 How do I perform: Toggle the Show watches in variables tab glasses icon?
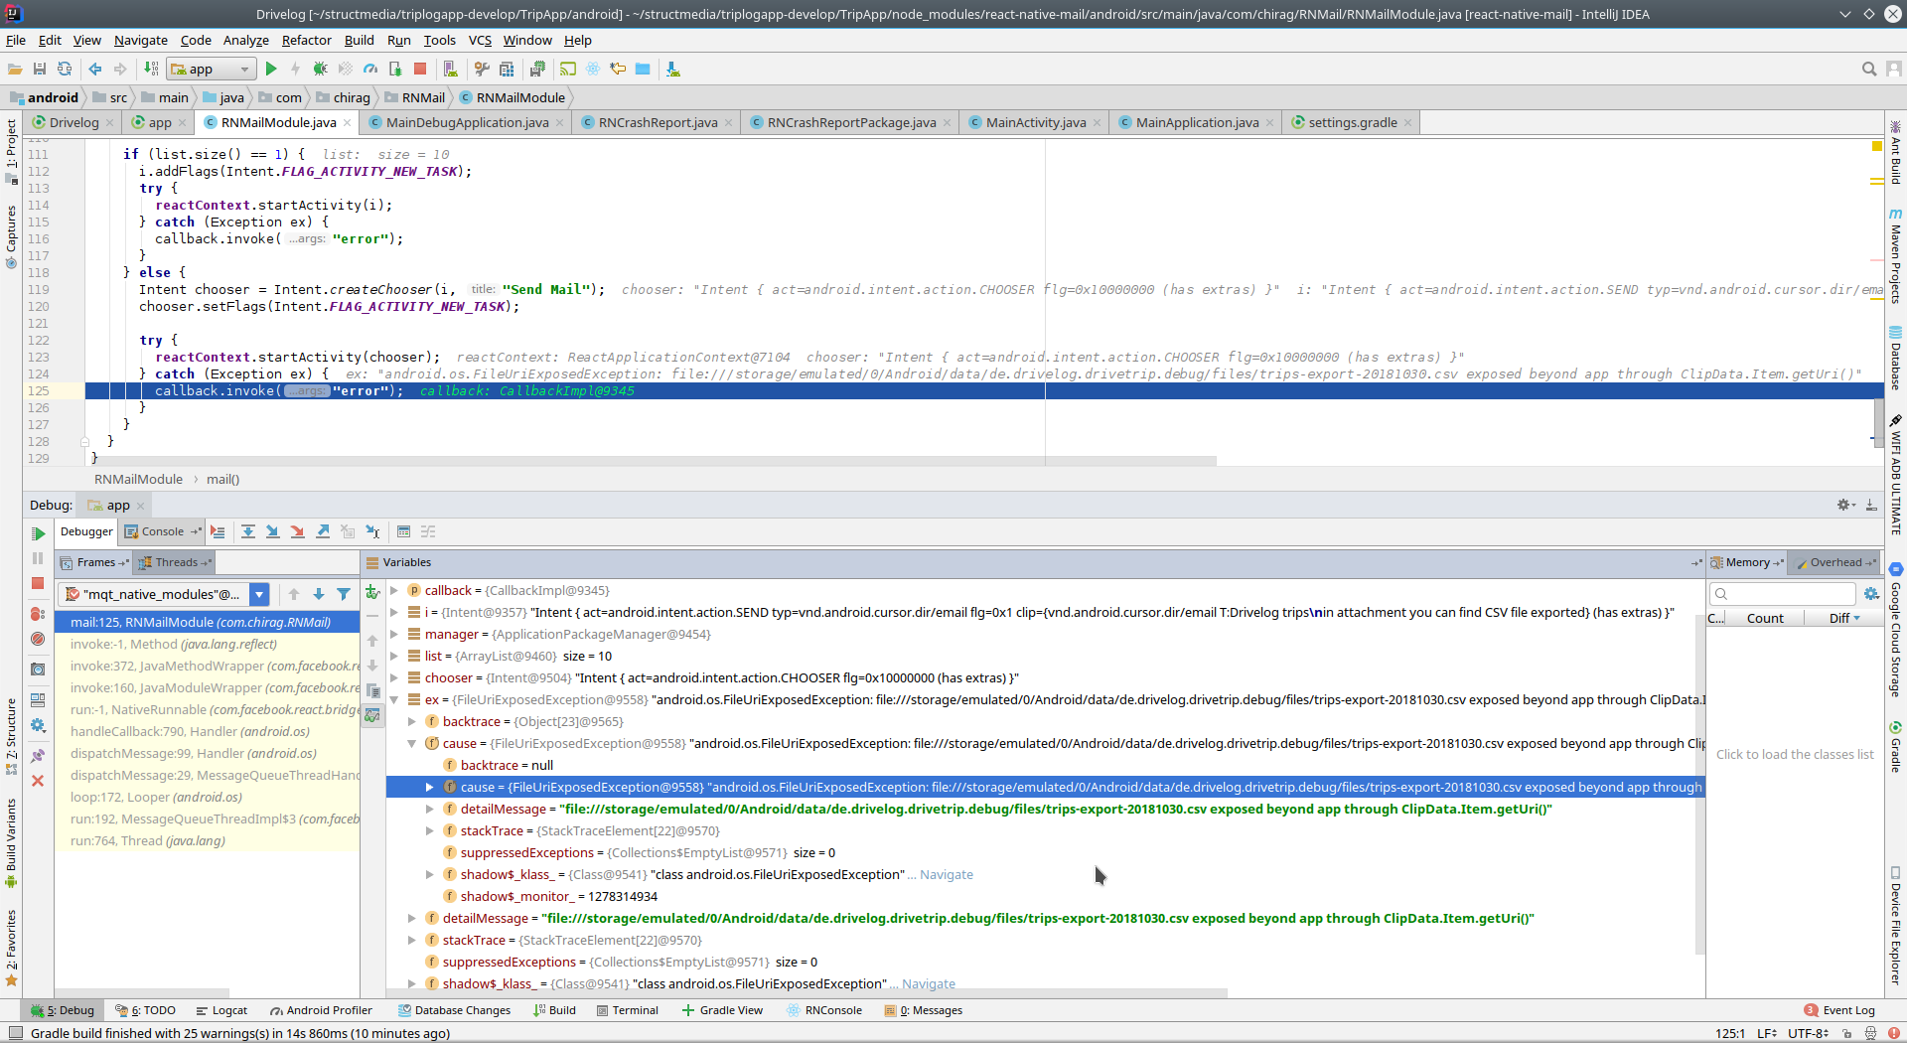click(372, 715)
